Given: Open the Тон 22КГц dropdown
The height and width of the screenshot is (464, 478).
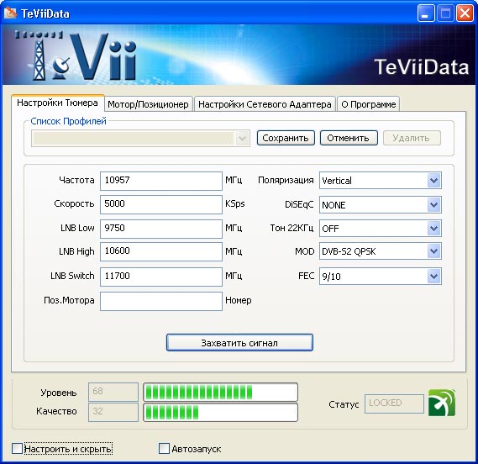Looking at the screenshot, I should point(381,229).
